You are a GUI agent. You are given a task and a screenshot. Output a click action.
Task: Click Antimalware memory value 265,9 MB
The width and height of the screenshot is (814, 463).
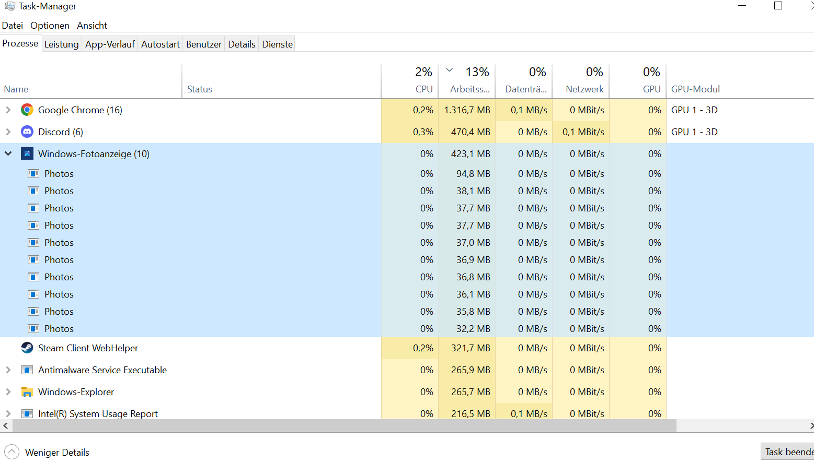pyautogui.click(x=471, y=370)
